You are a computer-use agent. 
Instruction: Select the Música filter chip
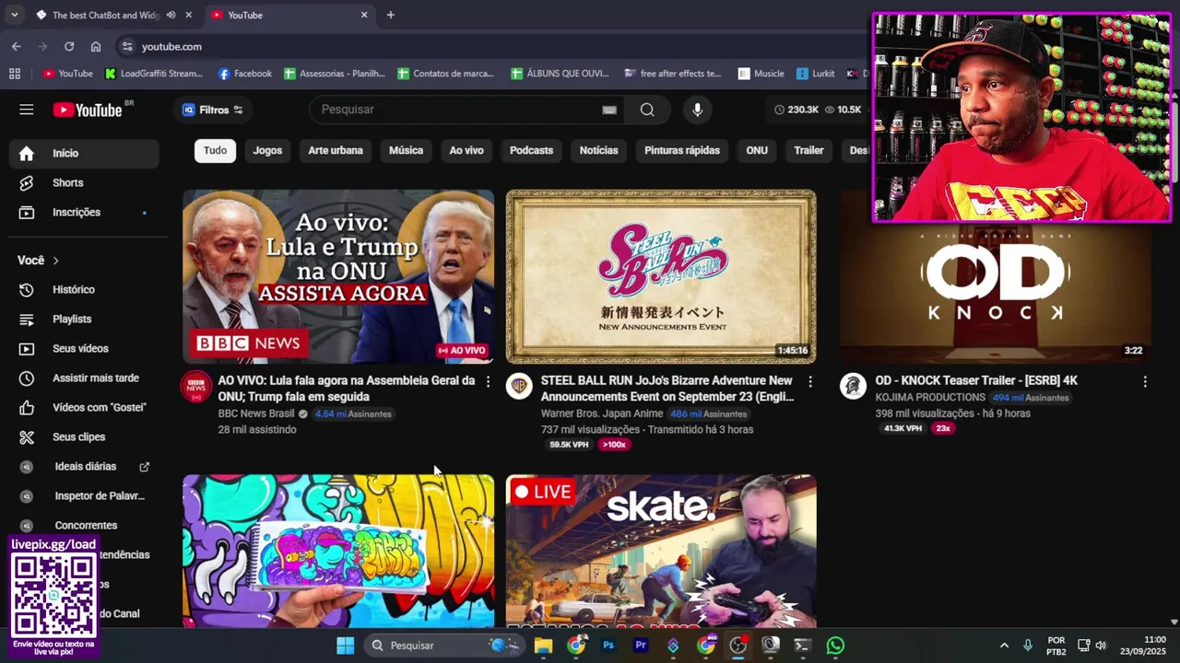[406, 150]
